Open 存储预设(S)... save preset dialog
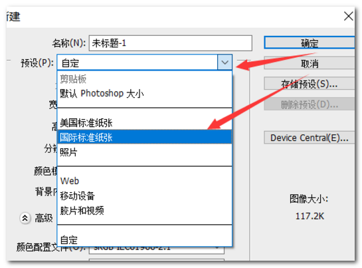Image resolution: width=362 pixels, height=268 pixels. [x=309, y=84]
